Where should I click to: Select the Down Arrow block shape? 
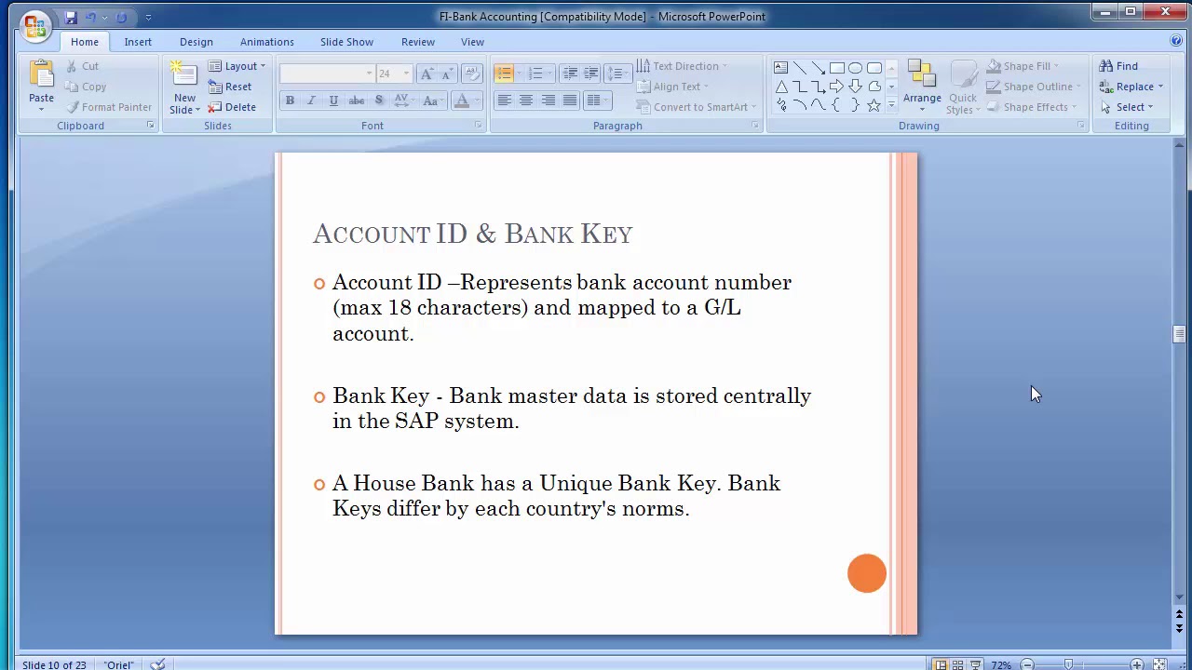(855, 87)
